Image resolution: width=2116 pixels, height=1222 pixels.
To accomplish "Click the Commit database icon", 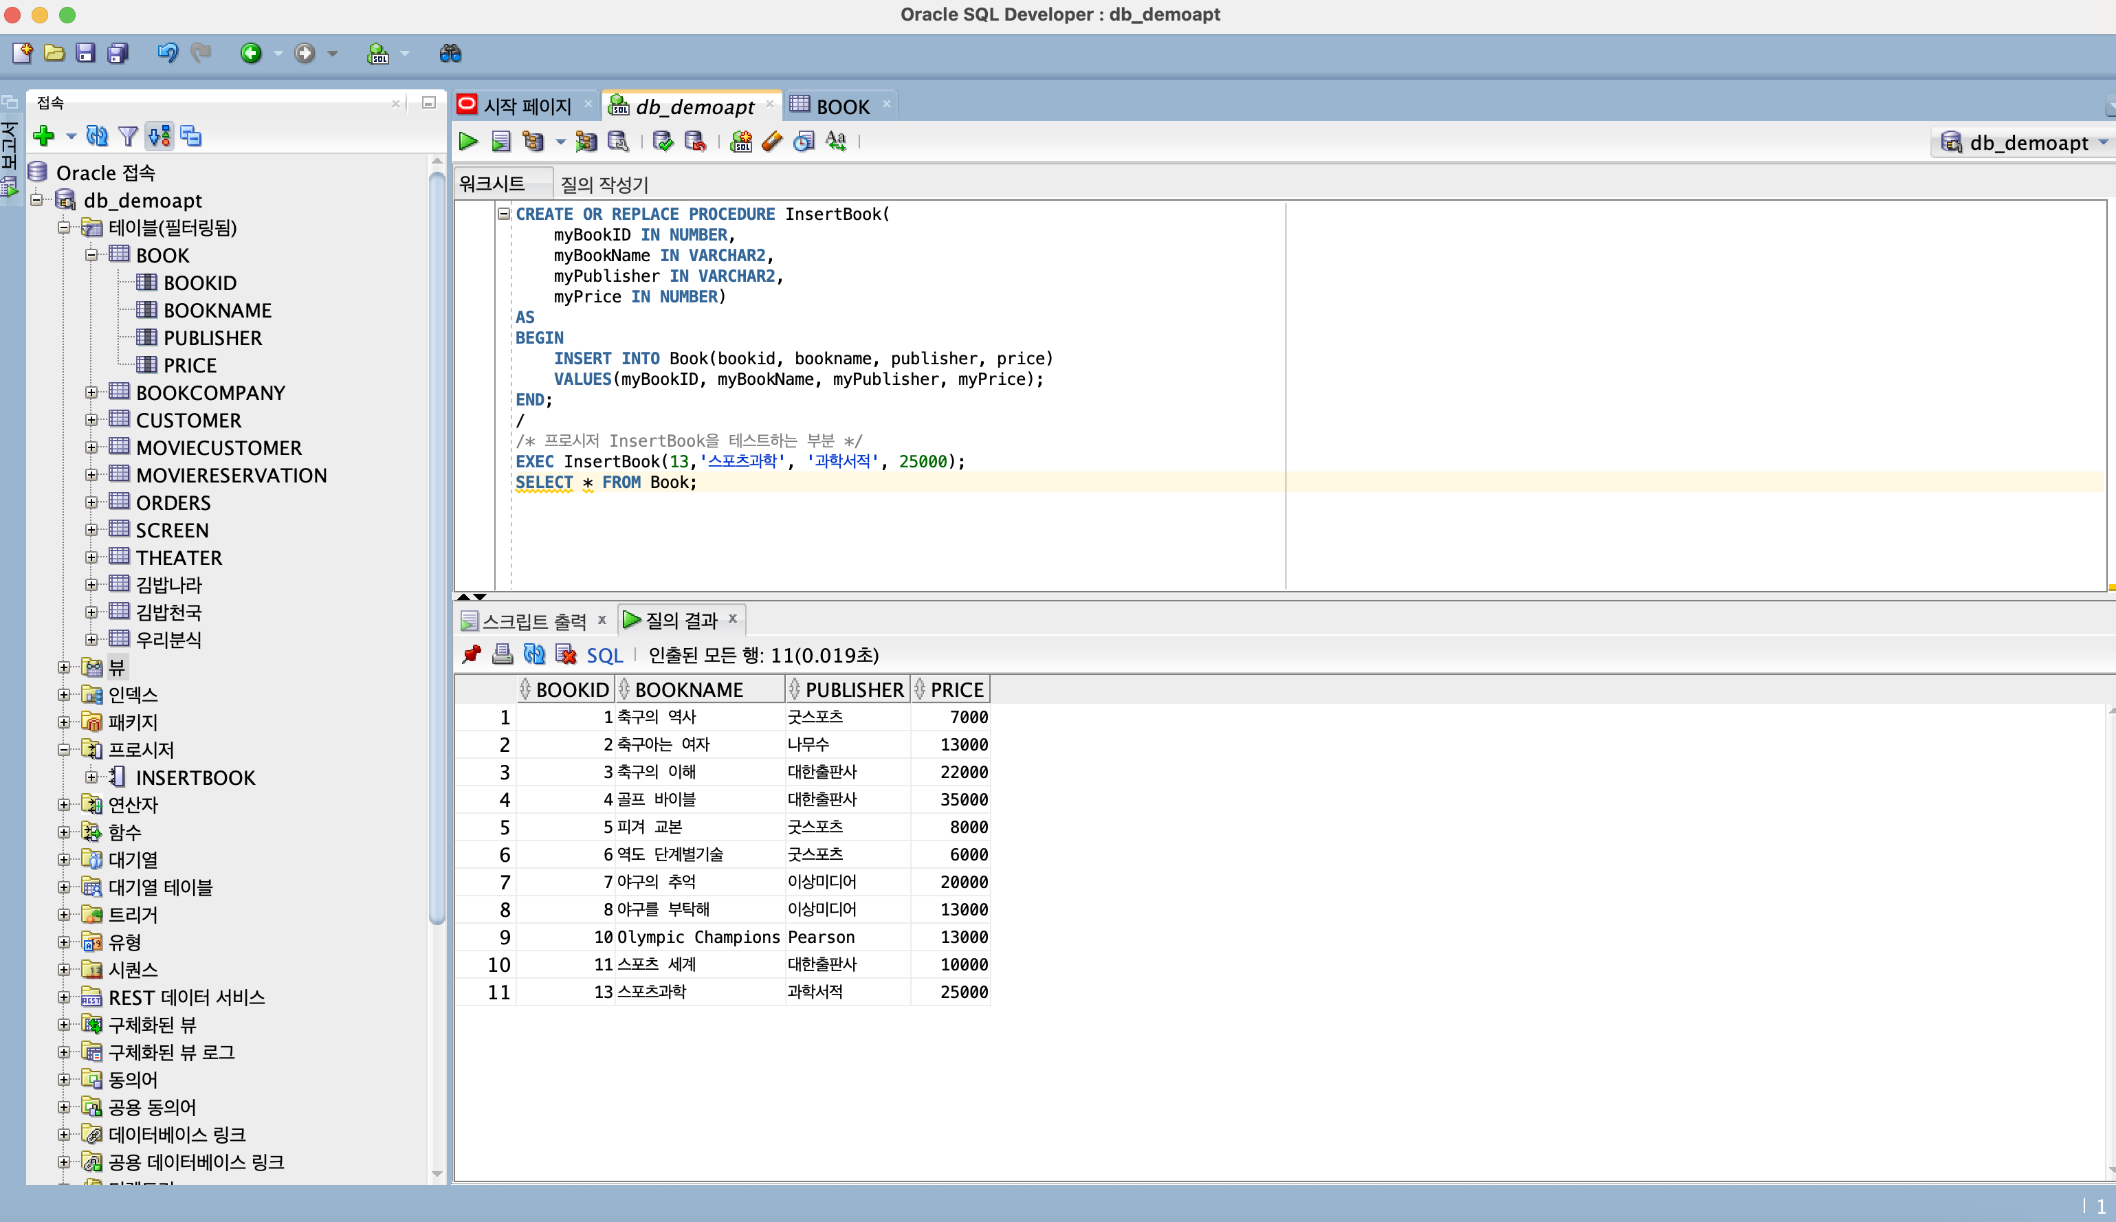I will tap(663, 141).
